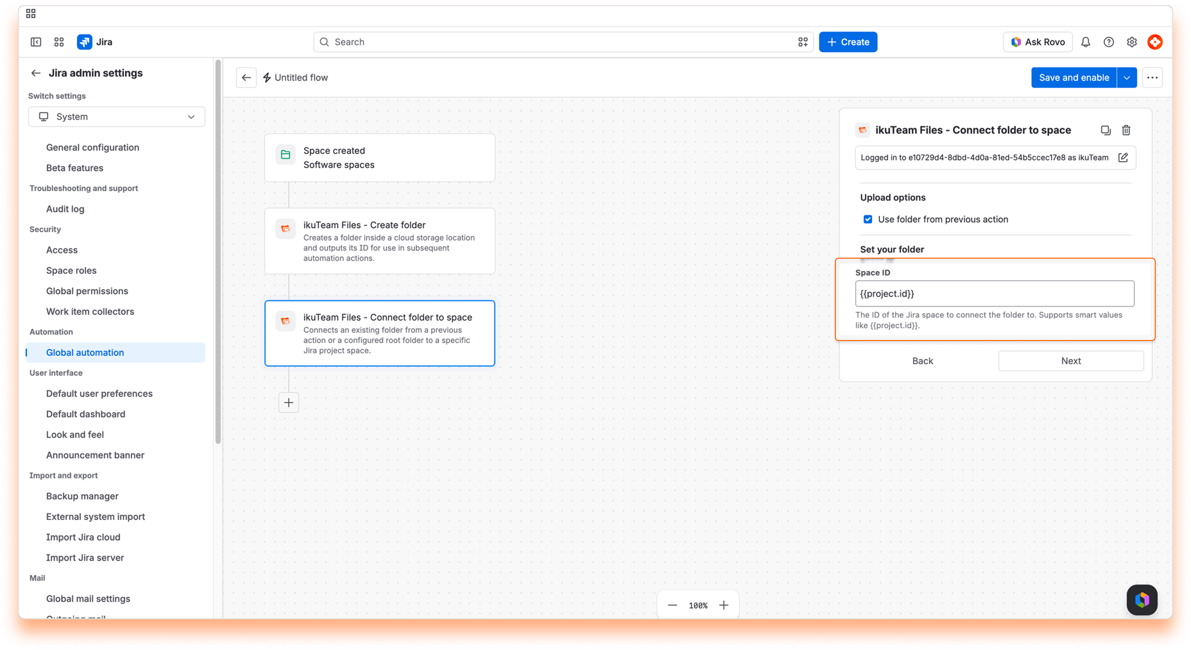Click the back arrow beside Untitled flow

pos(246,78)
